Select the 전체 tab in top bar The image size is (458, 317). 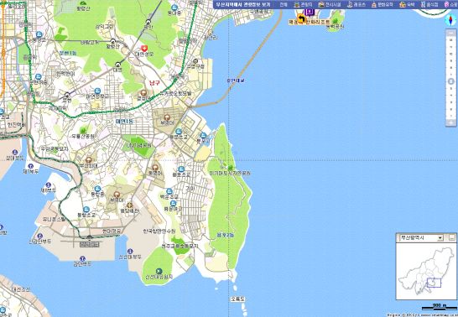point(284,5)
